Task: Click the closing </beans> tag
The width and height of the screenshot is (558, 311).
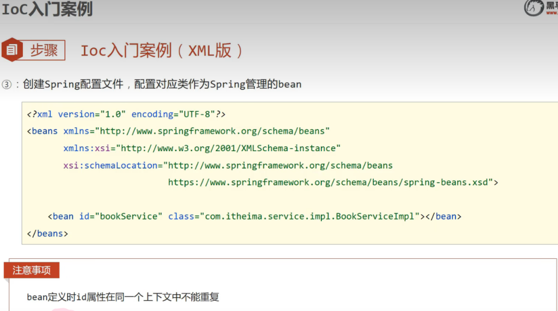Action: coord(47,233)
